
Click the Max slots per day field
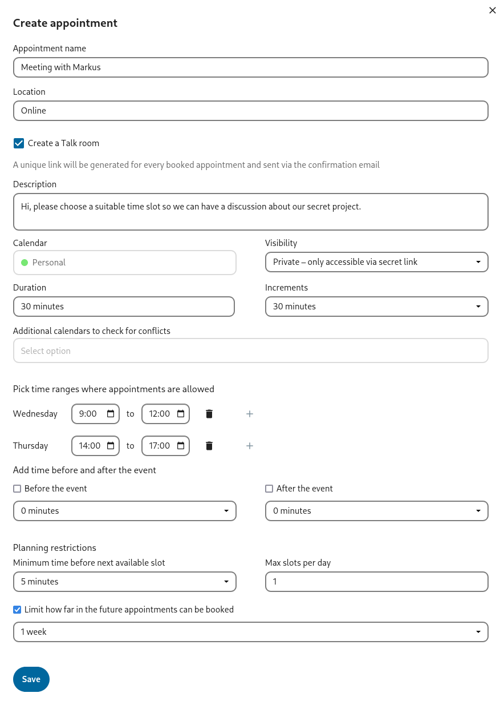[x=376, y=582]
